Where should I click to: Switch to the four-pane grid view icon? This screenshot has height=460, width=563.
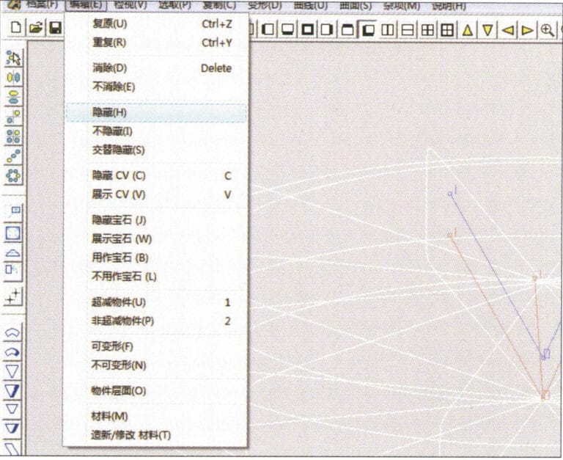pyautogui.click(x=427, y=30)
